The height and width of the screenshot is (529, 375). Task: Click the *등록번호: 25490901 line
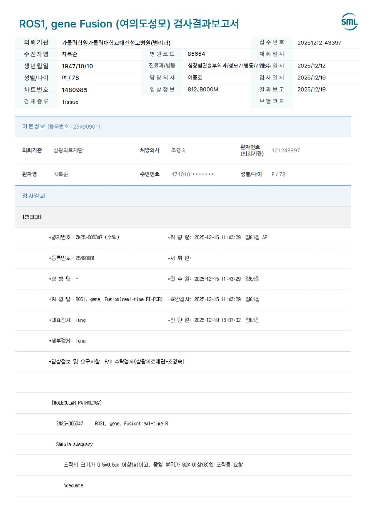pos(72,258)
